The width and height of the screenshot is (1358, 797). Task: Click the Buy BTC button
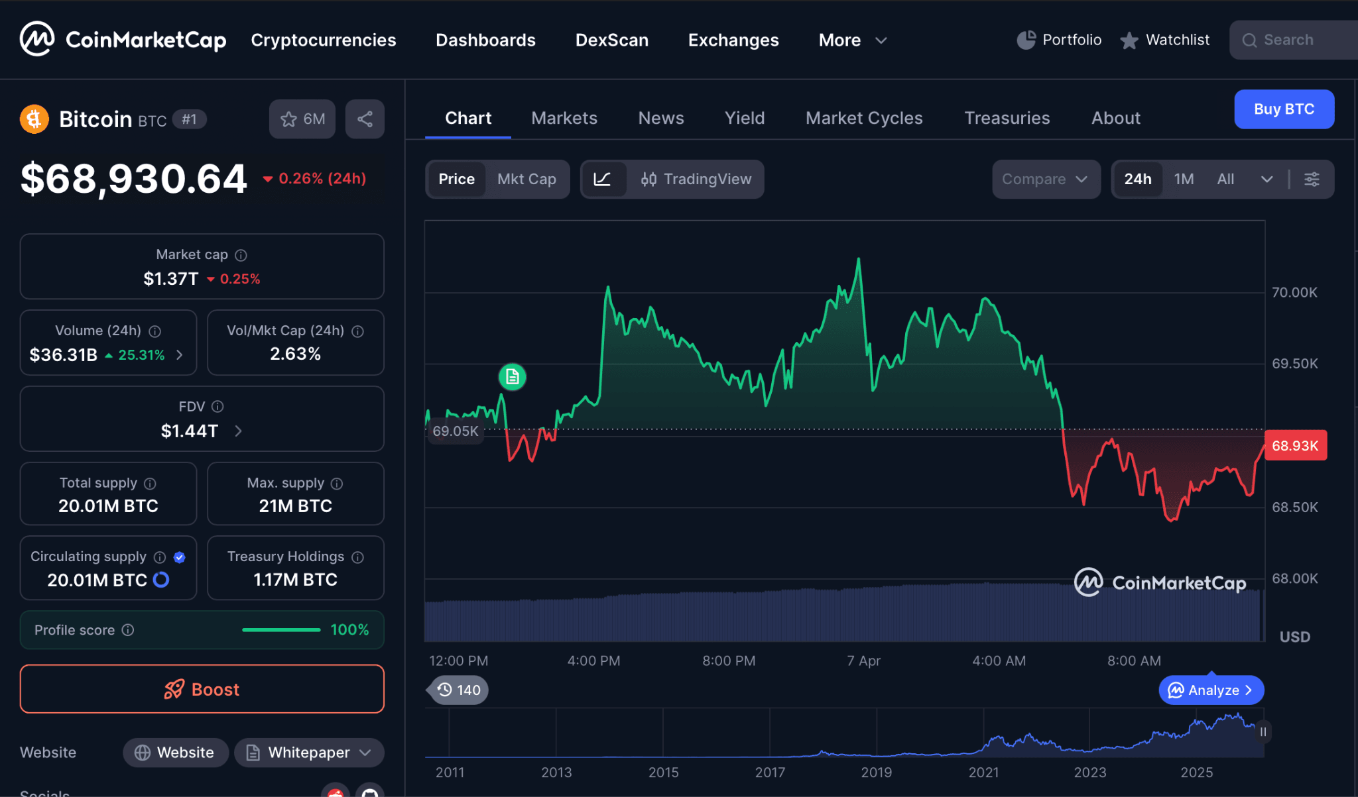tap(1284, 109)
